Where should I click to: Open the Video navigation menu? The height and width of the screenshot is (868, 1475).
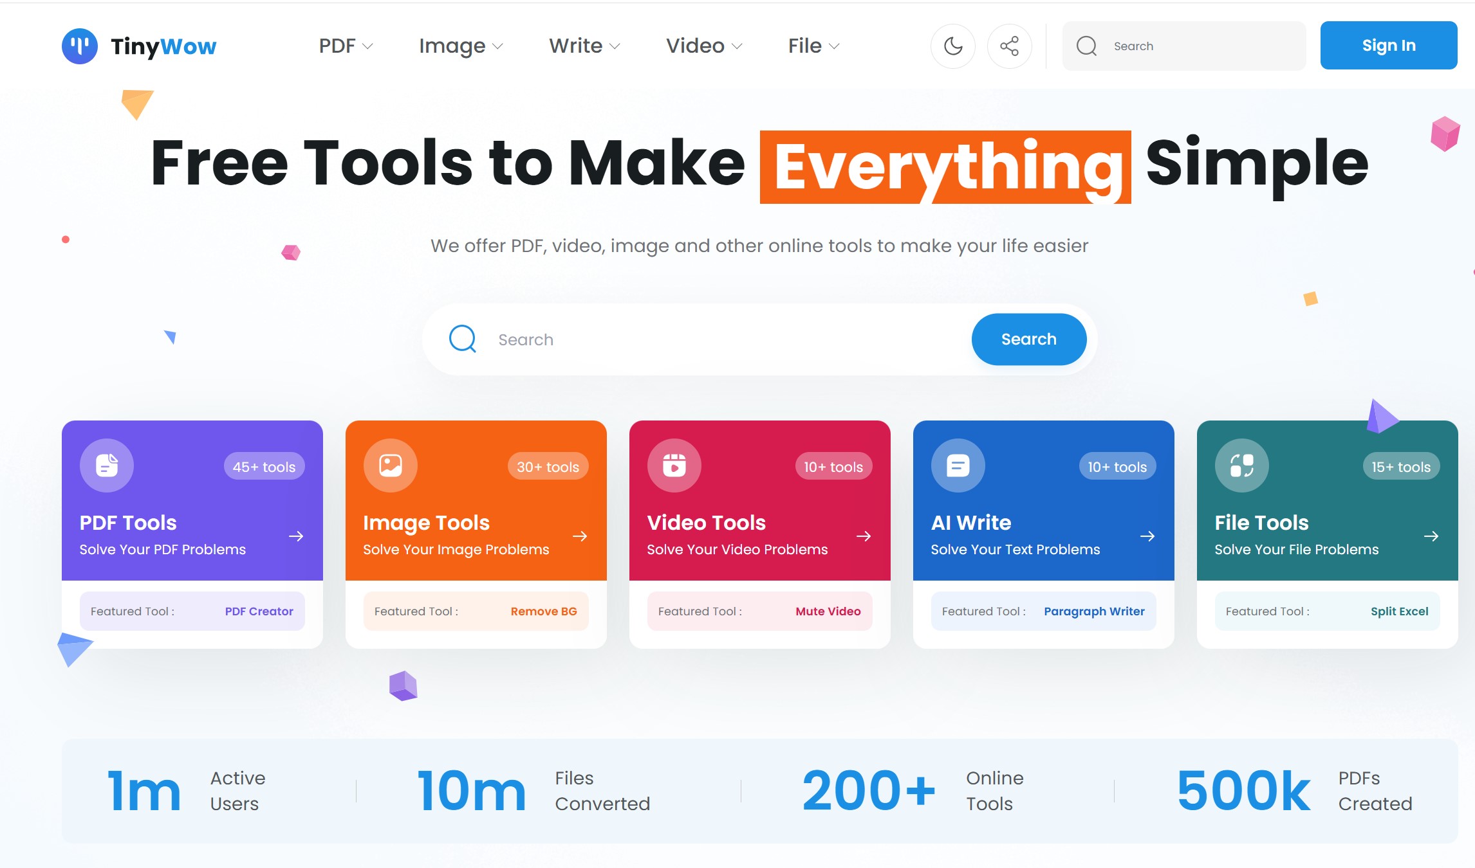[x=704, y=46]
